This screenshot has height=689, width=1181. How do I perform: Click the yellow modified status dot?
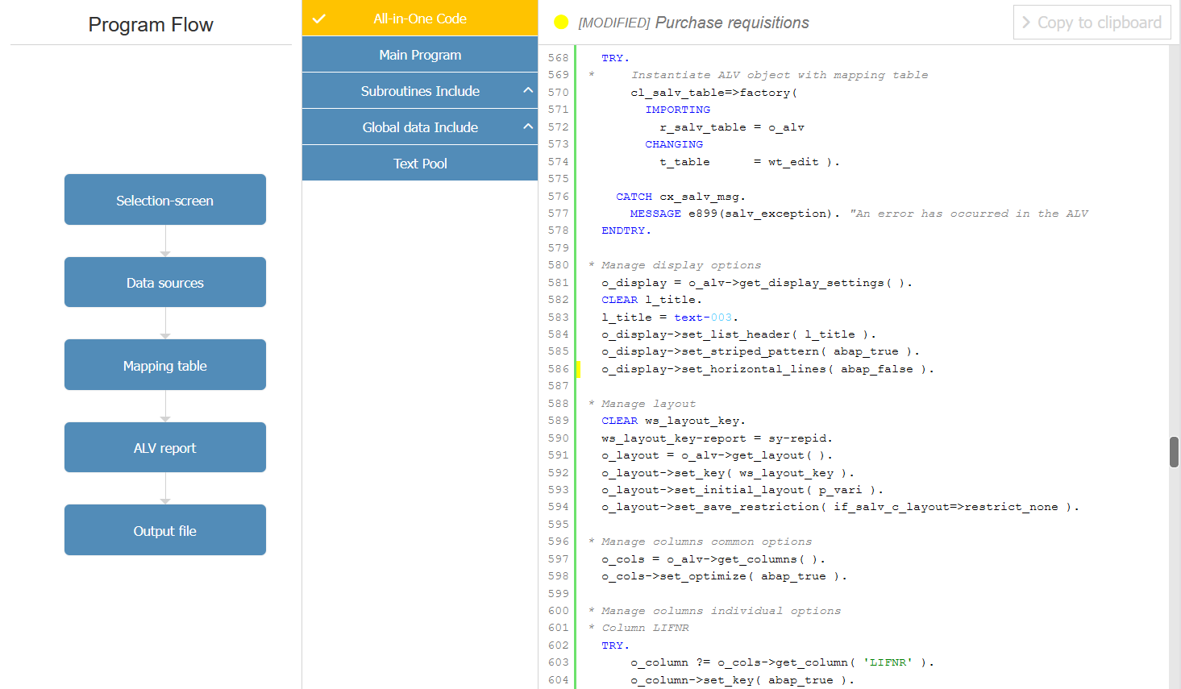point(562,22)
